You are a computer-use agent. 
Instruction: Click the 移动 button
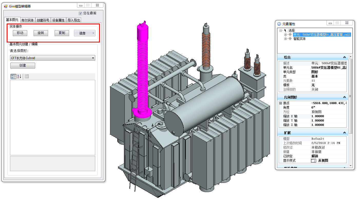tap(20, 33)
